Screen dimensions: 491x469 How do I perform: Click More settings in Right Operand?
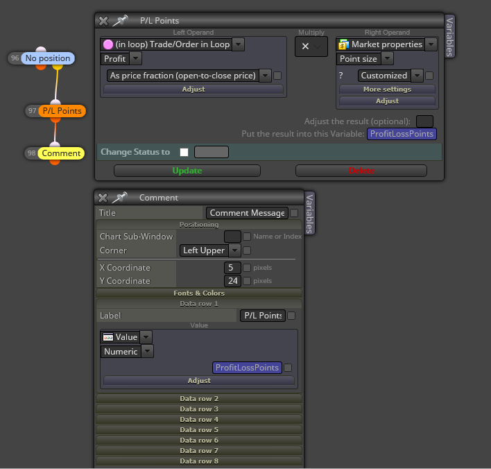(387, 89)
